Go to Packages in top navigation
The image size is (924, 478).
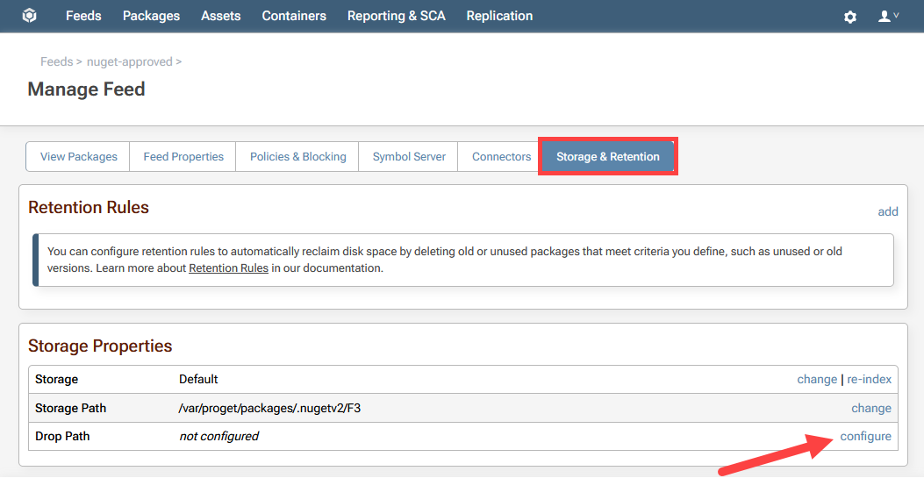[151, 16]
